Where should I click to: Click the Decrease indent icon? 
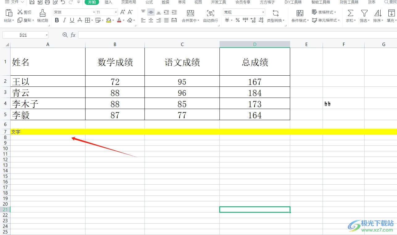click(166, 12)
